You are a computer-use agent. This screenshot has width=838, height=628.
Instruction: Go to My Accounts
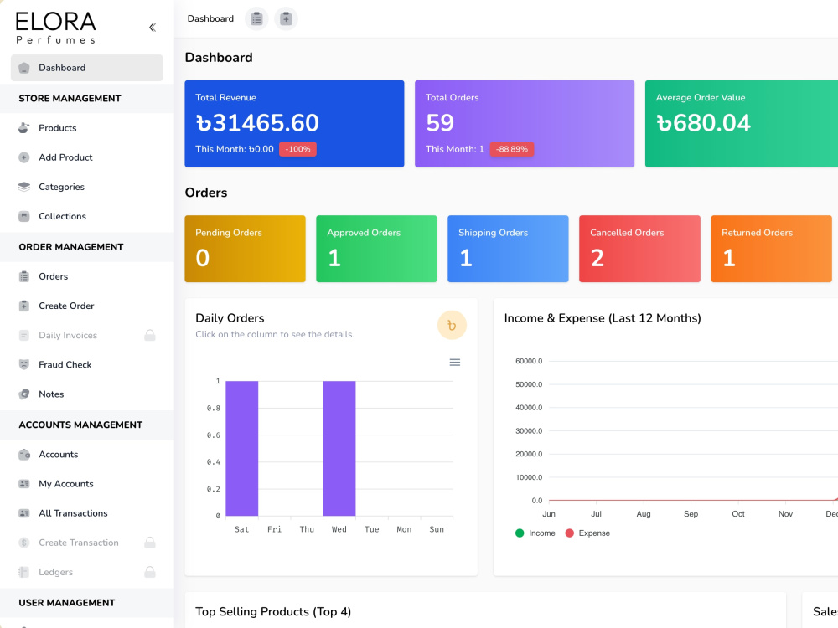click(x=87, y=484)
